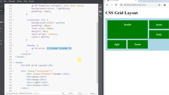This screenshot has height=95, width=169.
Task: Start Brackets Live Preview lightning icon
Action: (100, 7)
